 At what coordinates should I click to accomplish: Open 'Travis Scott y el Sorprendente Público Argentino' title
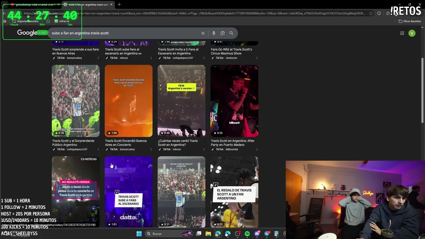(x=73, y=143)
